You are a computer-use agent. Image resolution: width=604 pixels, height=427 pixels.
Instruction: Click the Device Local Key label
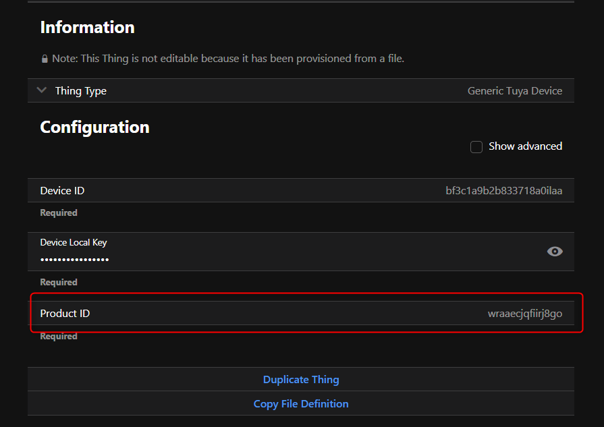(x=74, y=243)
